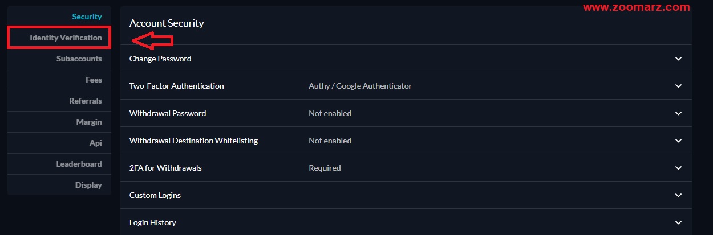Expand Withdrawal Password chevron arrow
713x235 pixels.
(678, 113)
